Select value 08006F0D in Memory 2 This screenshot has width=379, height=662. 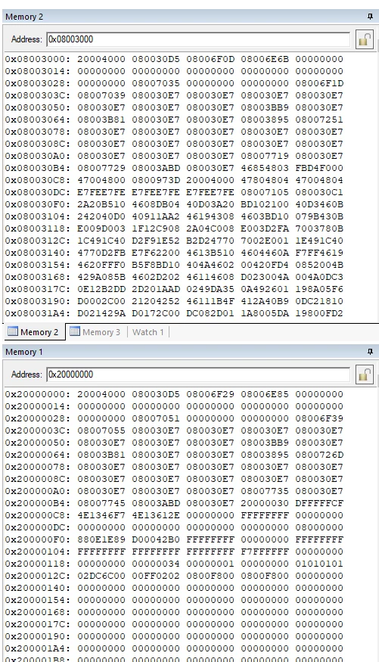[210, 59]
